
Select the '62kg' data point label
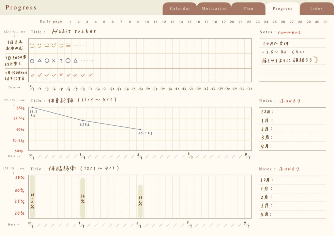[x=84, y=125]
